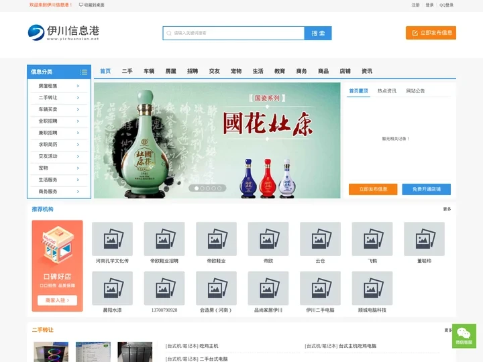
Task: Click 更多 beside 推荐机构
Action: point(447,209)
